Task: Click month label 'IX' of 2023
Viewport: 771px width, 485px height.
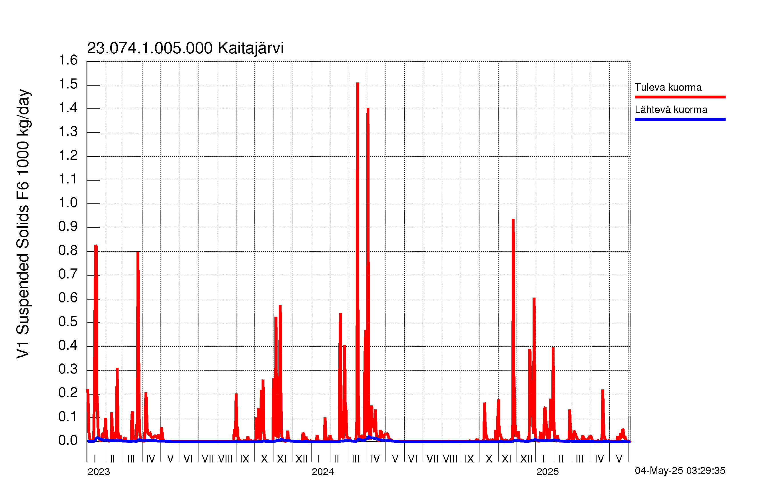Action: [245, 459]
